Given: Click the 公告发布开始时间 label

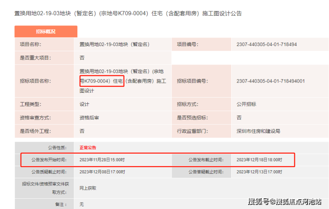Looking at the screenshot, I should point(49,160).
